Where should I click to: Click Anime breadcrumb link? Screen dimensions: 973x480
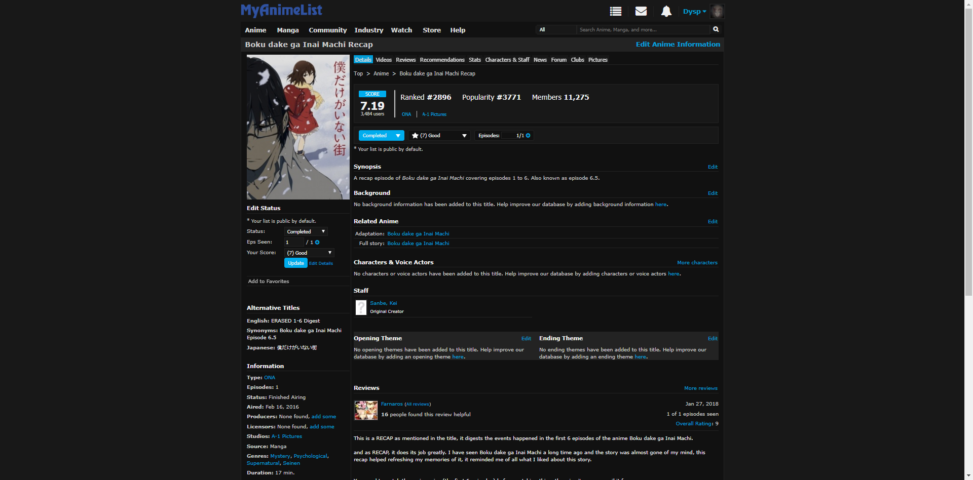point(381,73)
